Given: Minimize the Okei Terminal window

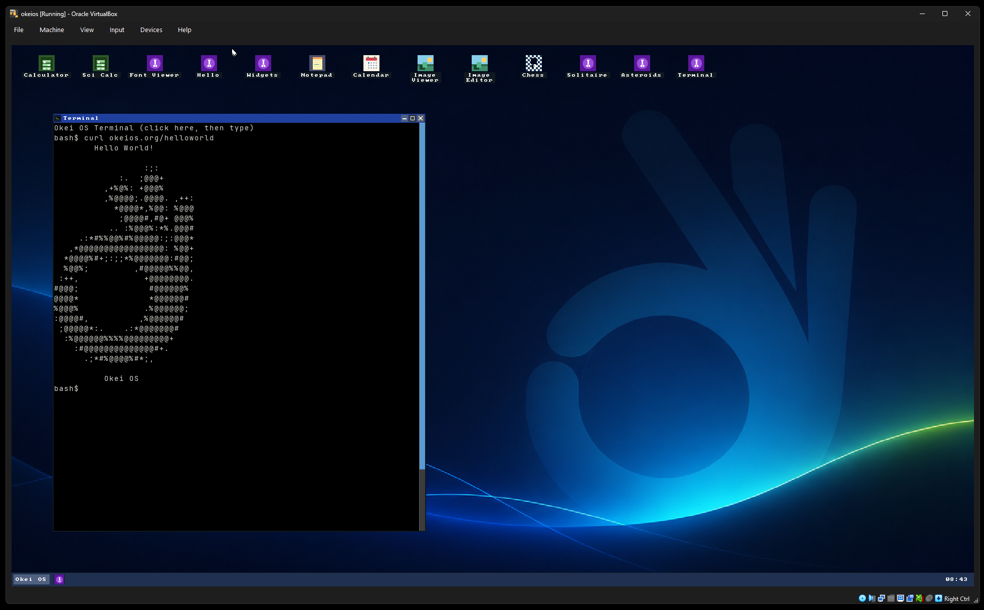Looking at the screenshot, I should coord(405,118).
